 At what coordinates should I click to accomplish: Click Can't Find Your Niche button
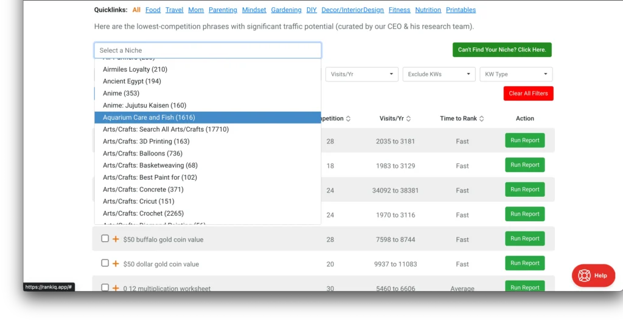[502, 50]
